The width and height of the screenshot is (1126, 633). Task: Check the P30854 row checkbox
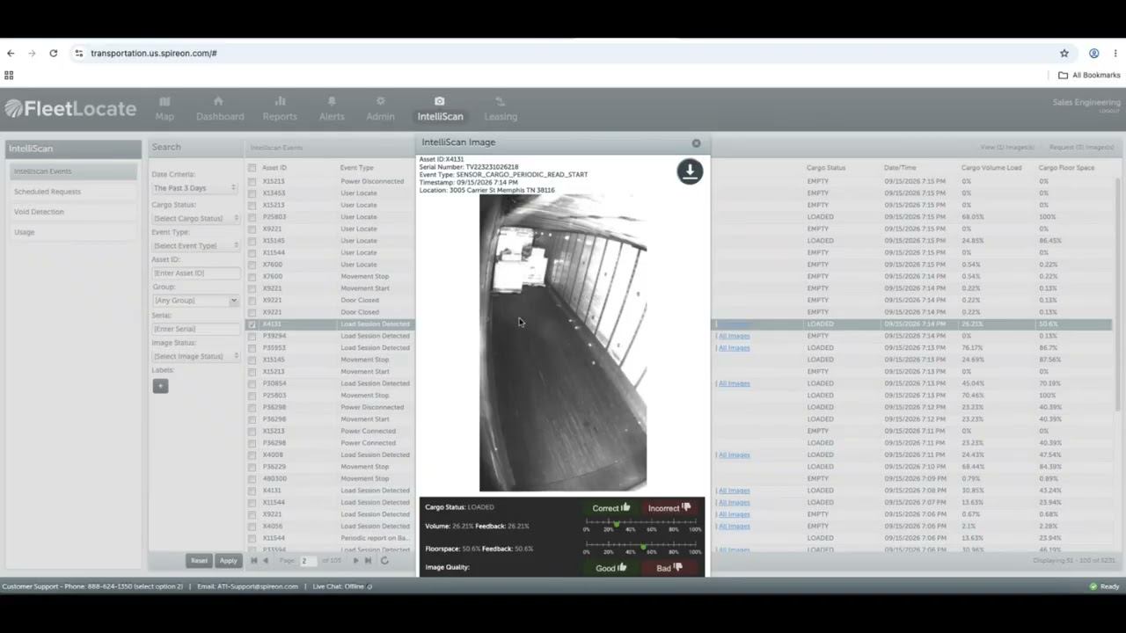(x=252, y=383)
